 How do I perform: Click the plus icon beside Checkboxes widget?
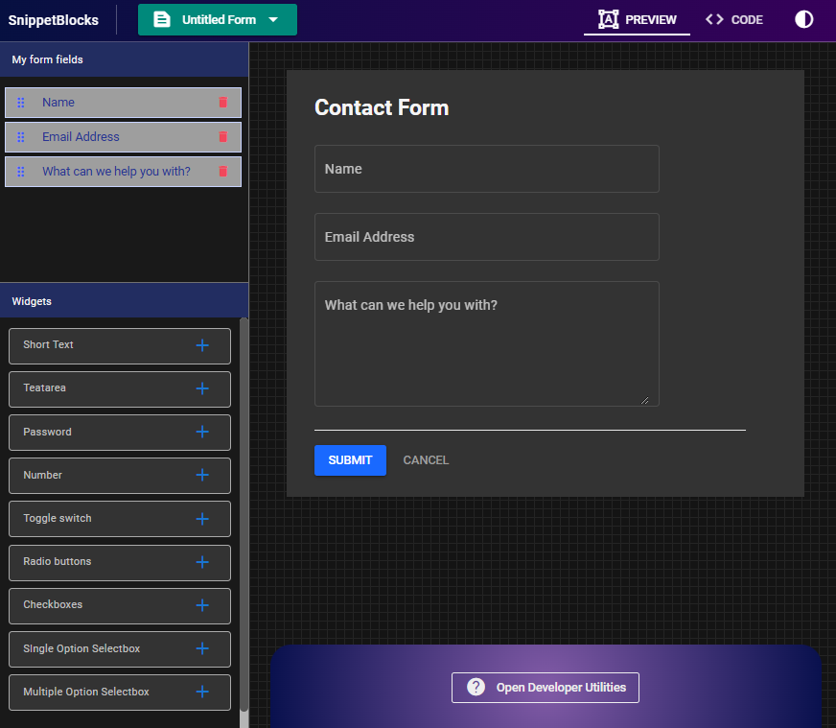point(202,605)
